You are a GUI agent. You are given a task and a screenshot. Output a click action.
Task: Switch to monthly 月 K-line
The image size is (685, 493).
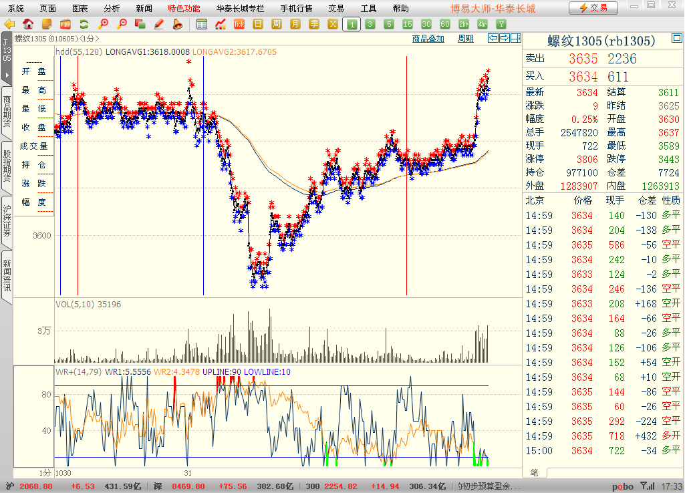pyautogui.click(x=295, y=24)
